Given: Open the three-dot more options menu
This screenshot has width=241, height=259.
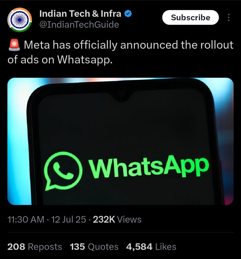Looking at the screenshot, I should tap(229, 17).
